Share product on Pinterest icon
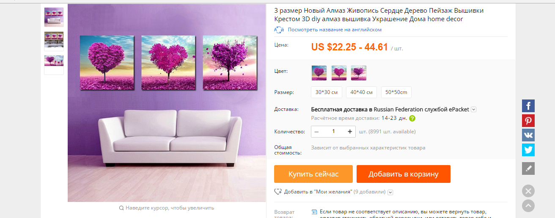The image size is (555, 218). (528, 121)
